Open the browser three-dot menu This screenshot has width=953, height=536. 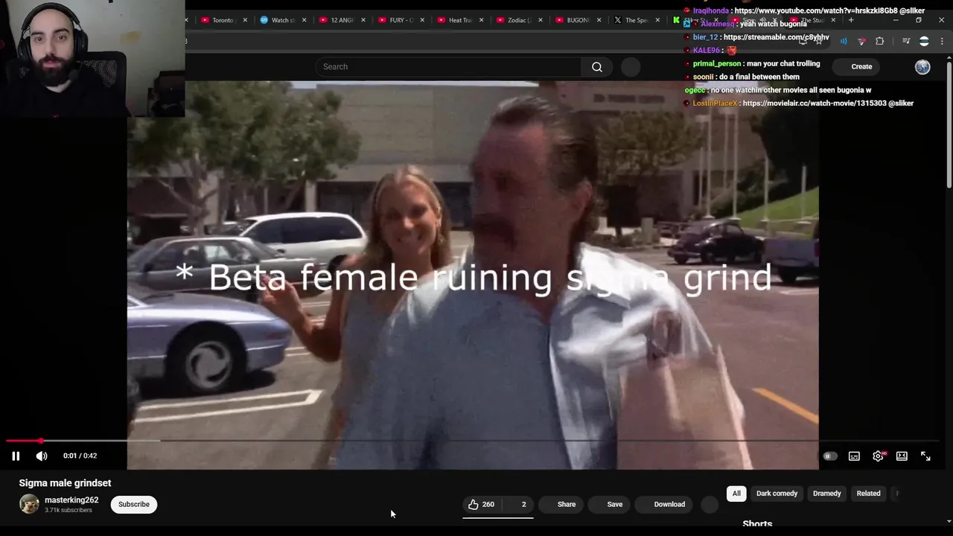942,41
